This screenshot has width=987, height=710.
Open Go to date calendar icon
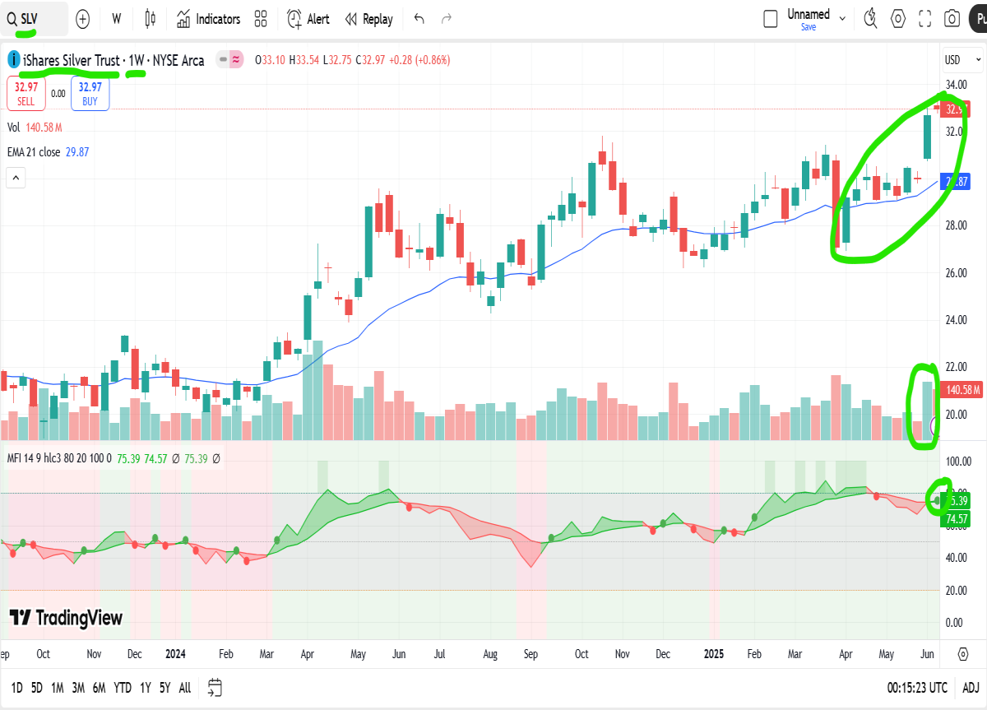(215, 687)
